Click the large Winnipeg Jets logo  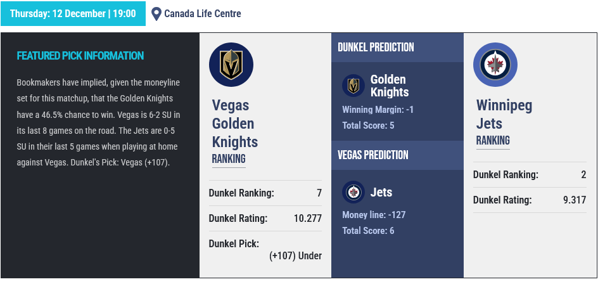click(495, 64)
